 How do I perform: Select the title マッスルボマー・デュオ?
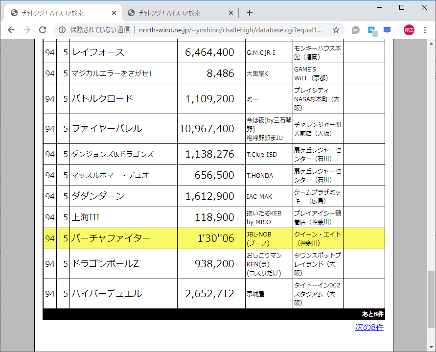(111, 175)
